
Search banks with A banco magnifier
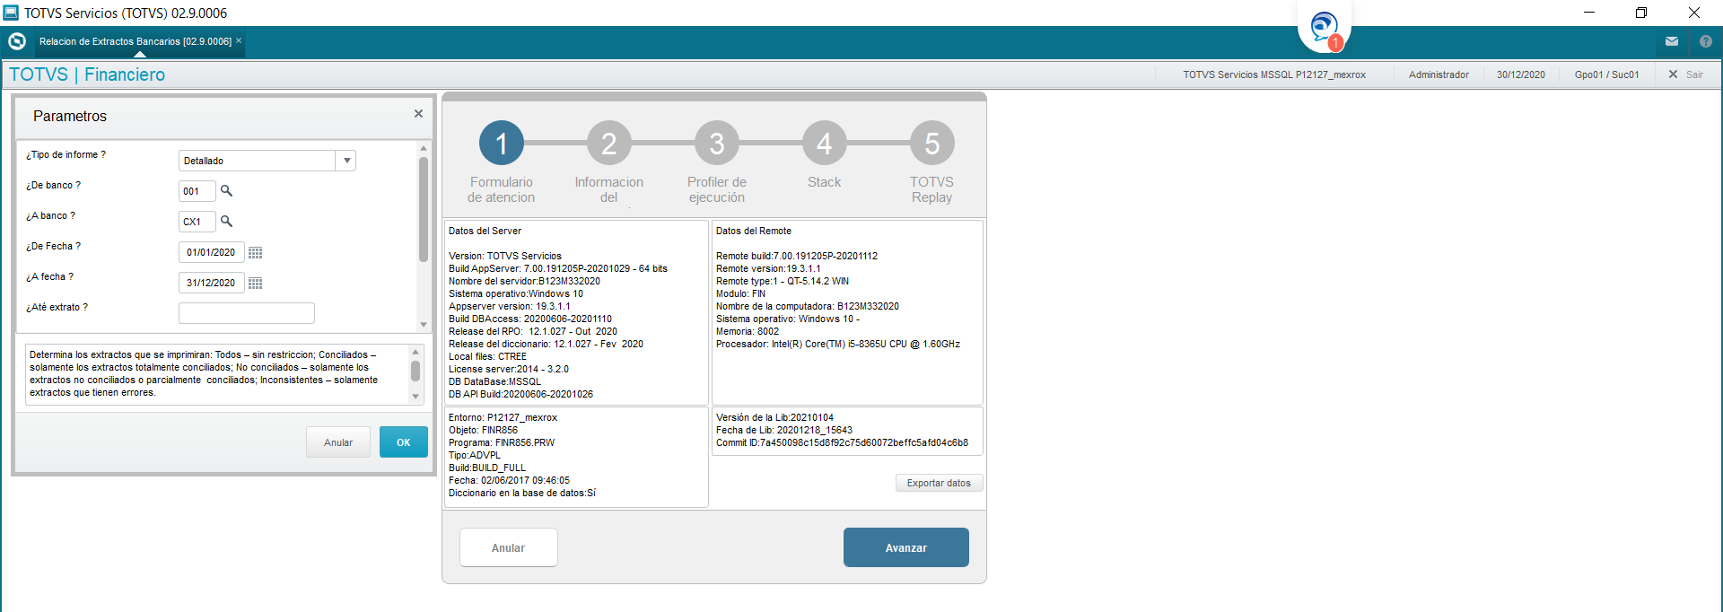point(227,221)
